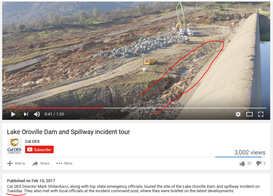Skip to the next video
The width and height of the screenshot is (273, 196).
26,114
